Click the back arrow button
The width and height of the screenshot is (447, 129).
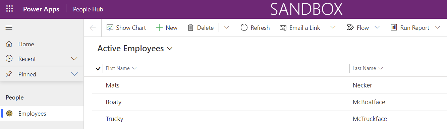click(93, 28)
